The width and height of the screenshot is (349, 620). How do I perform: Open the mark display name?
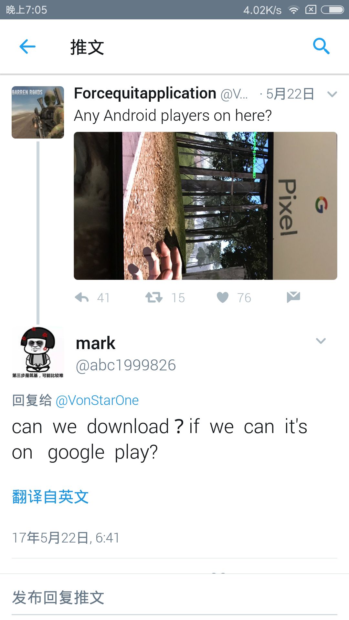[x=95, y=343]
